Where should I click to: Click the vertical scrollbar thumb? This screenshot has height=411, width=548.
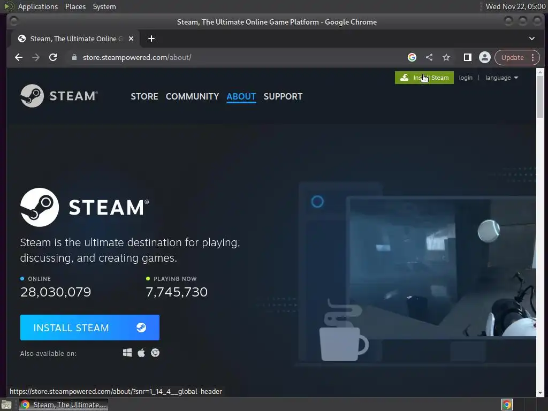pos(540,96)
